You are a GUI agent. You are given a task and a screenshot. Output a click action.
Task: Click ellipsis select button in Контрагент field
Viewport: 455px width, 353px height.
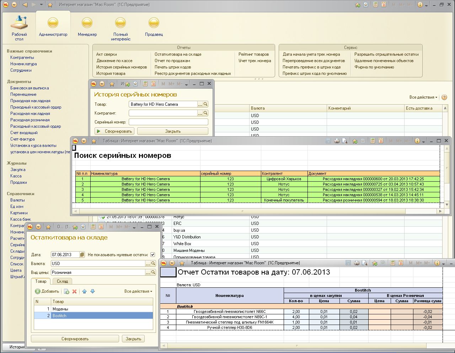[200, 113]
